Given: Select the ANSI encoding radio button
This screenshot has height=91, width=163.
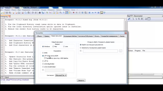Looking at the screenshot, I should pos(43,53).
